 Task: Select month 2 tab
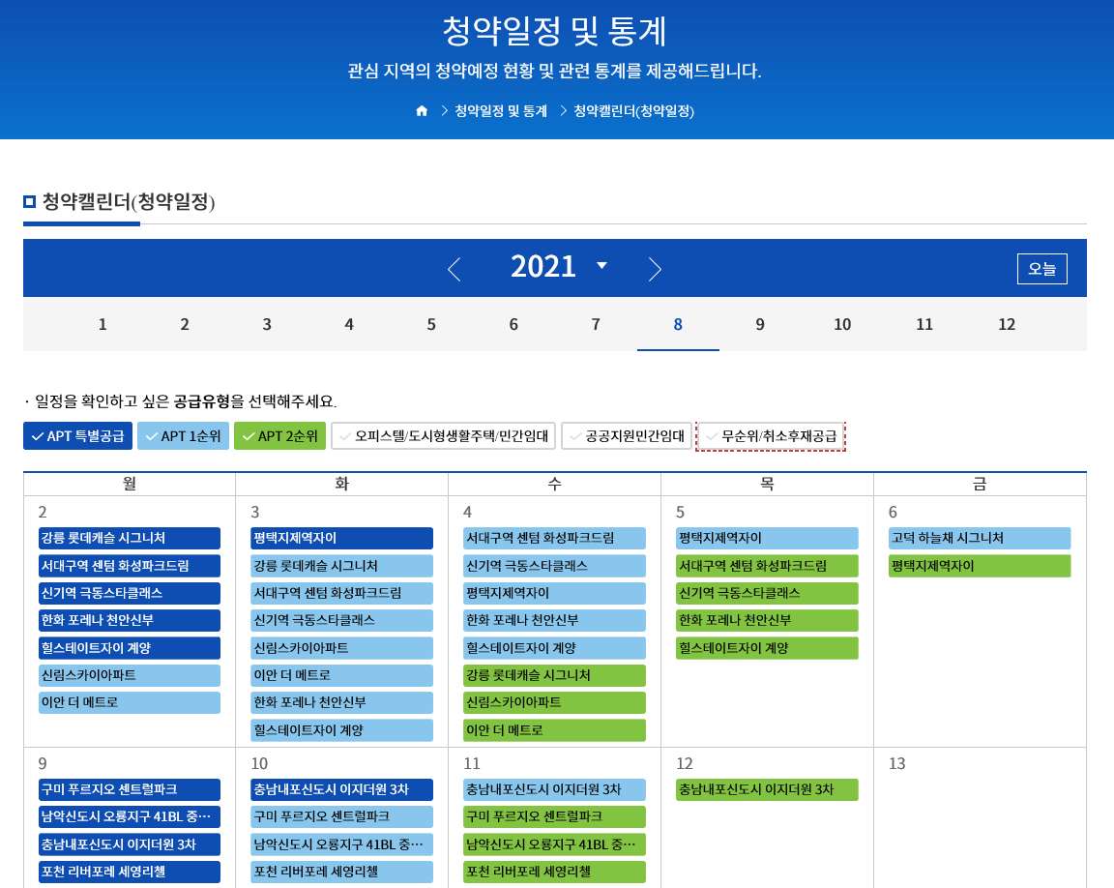(185, 324)
